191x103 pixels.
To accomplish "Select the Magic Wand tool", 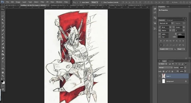I will point(3,20).
